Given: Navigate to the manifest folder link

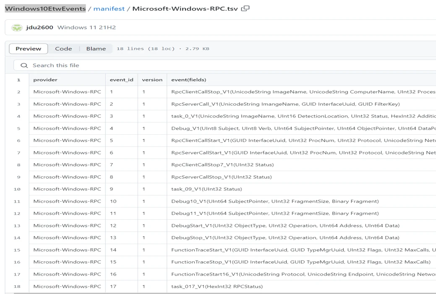Looking at the screenshot, I should (x=109, y=8).
